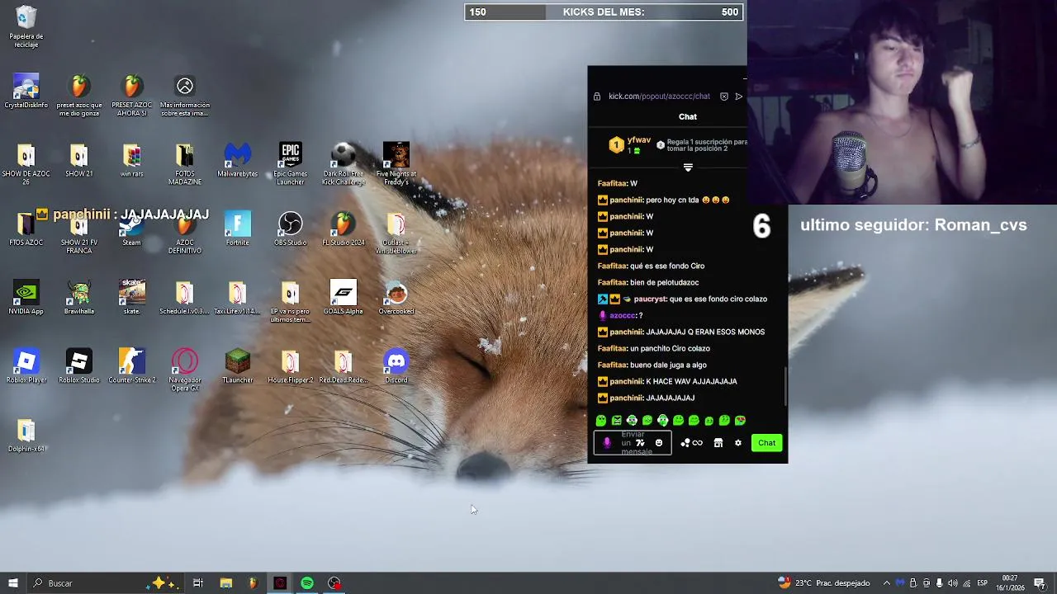The width and height of the screenshot is (1057, 594).
Task: Open the House.Flipper.2 folder
Action: pyautogui.click(x=290, y=365)
